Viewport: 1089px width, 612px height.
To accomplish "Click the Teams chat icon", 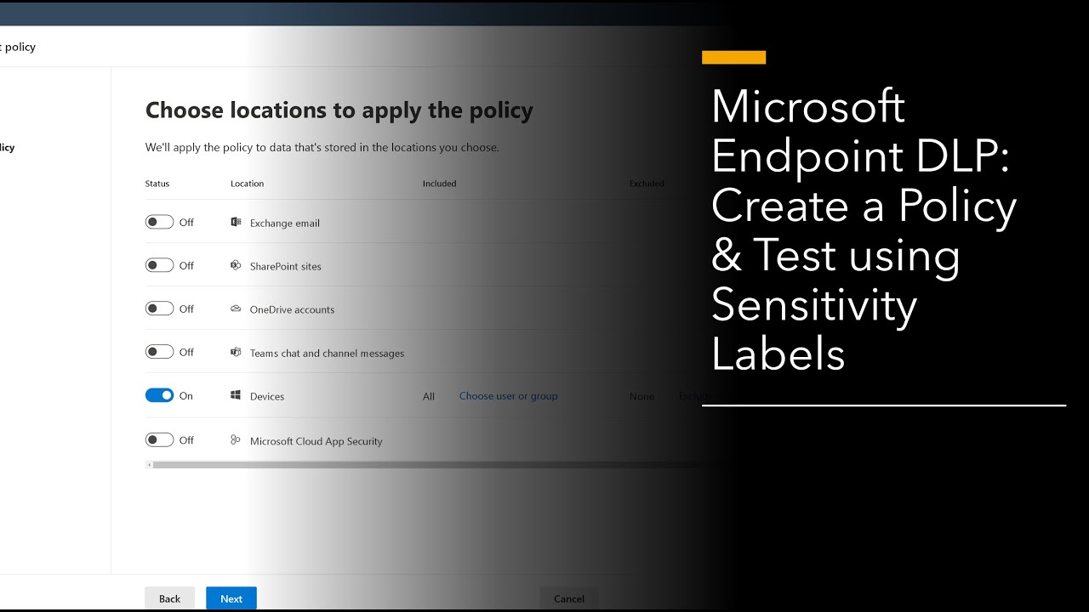I will (x=236, y=352).
